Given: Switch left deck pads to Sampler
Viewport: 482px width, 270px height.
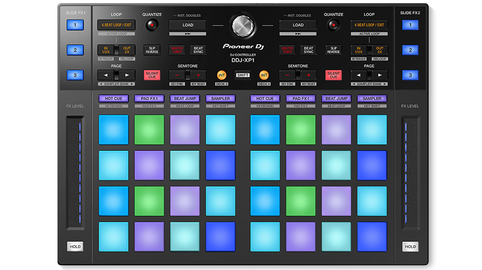Looking at the screenshot, I should [x=220, y=99].
